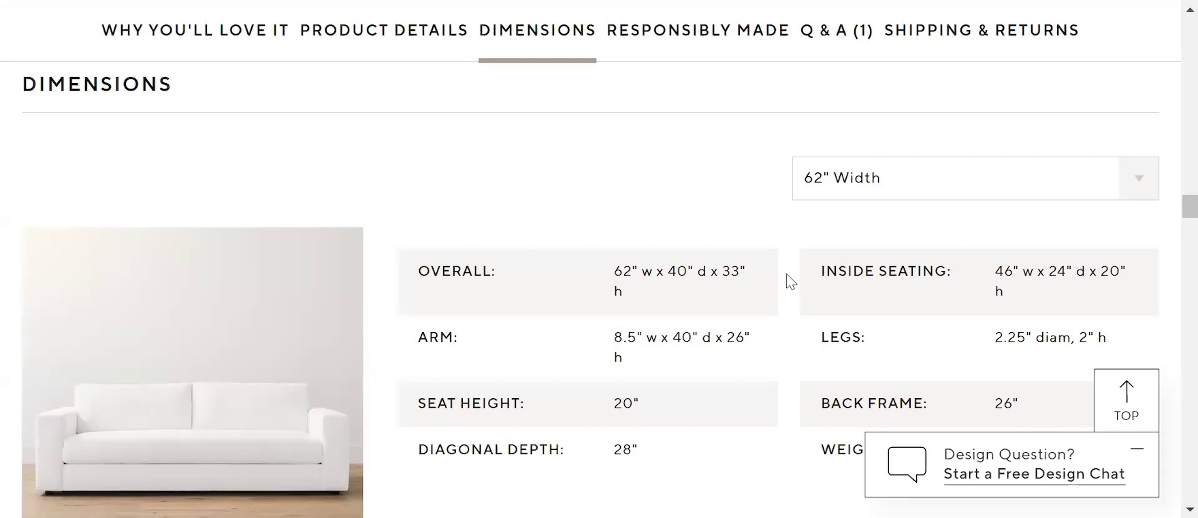Click the Width dropdown arrow

coord(1139,178)
